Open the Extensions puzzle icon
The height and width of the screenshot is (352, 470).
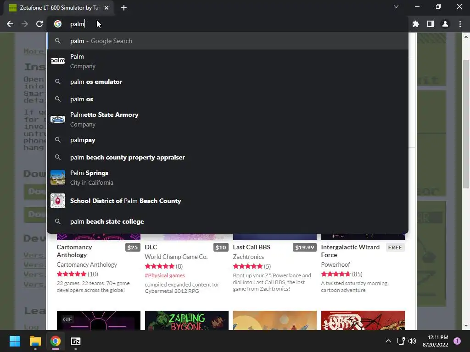[x=415, y=24]
